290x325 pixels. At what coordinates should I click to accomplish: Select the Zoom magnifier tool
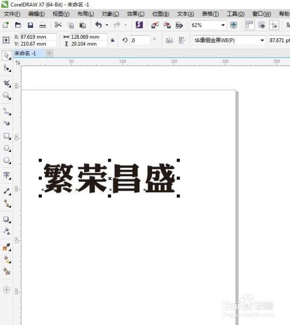point(6,96)
